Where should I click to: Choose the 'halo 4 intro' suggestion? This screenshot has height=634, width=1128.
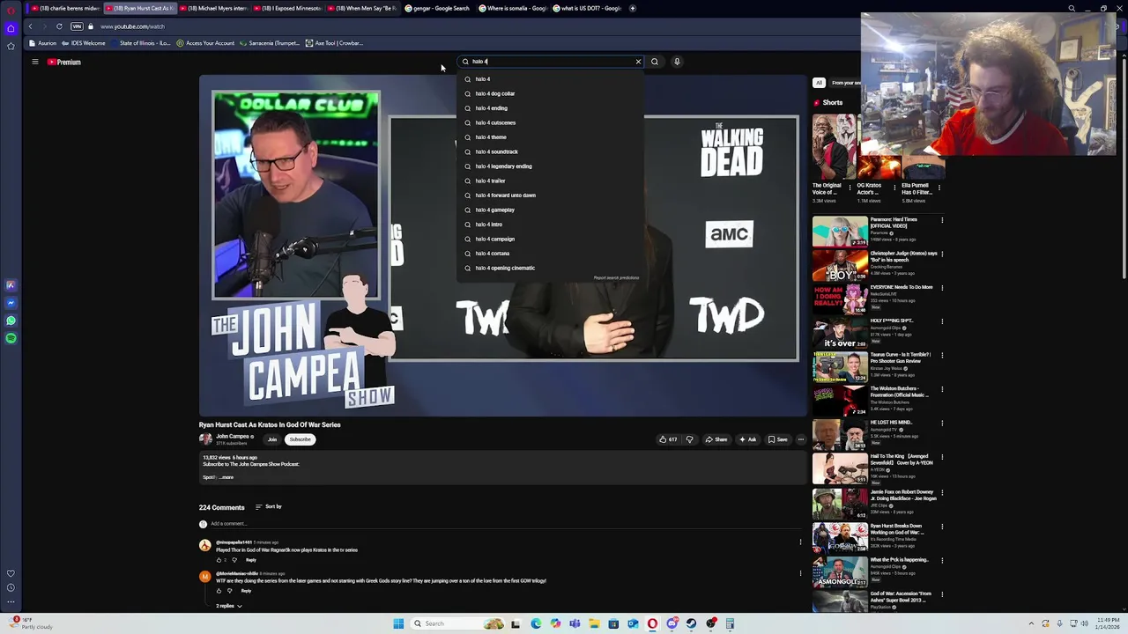(x=551, y=225)
